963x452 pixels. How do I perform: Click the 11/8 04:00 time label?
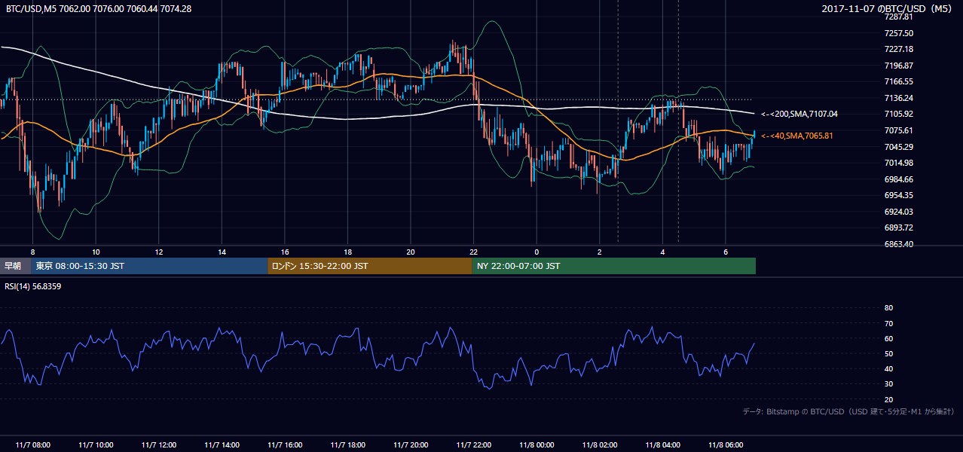pyautogui.click(x=662, y=445)
